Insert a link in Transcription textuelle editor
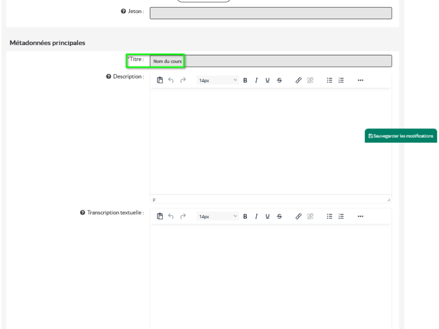Screen dimensions: 439x329 click(x=299, y=216)
